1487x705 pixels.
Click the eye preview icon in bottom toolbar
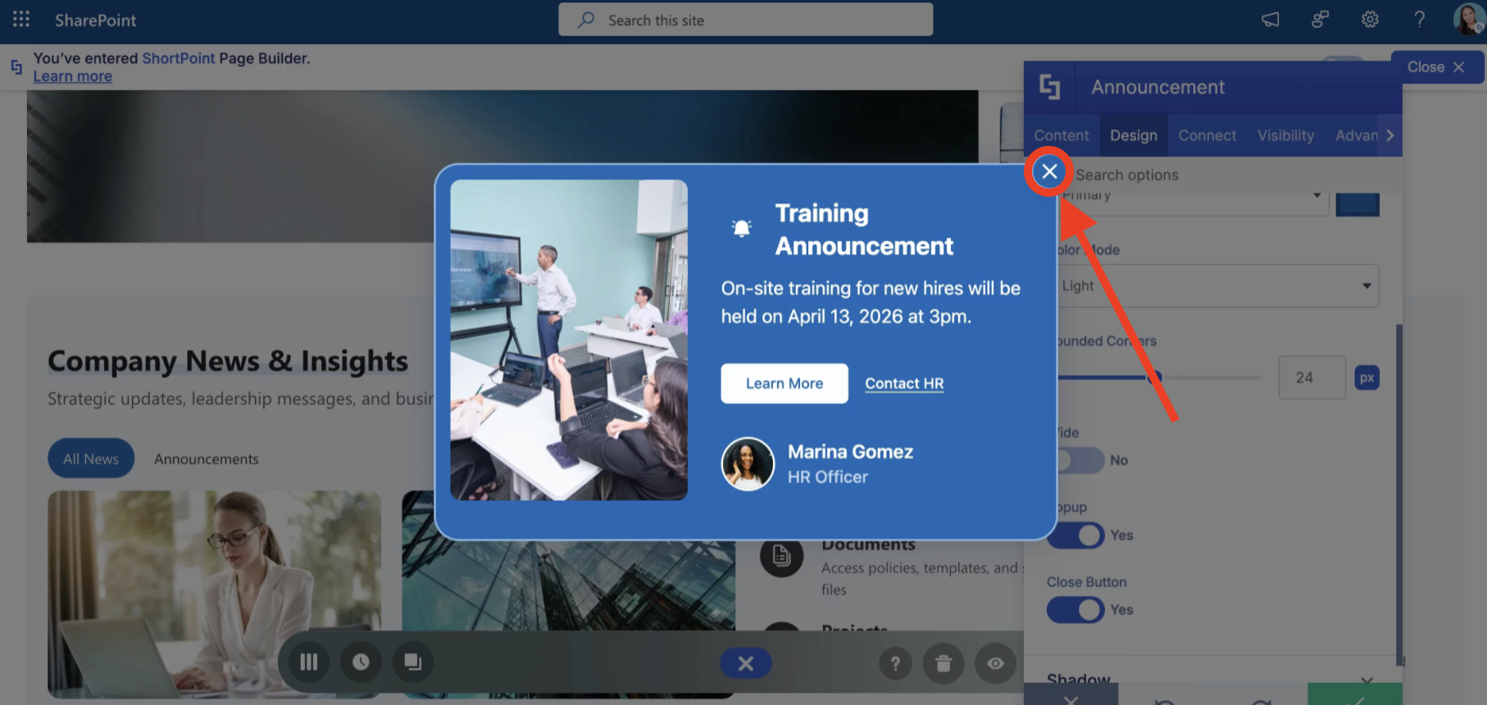click(995, 663)
